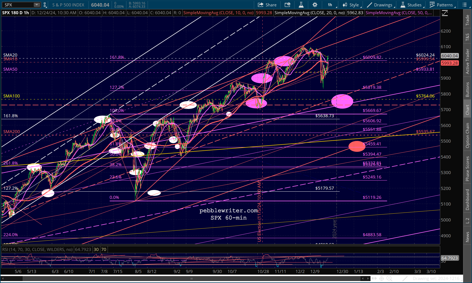Expand the SPX symbol selector dropdown
The width and height of the screenshot is (472, 283).
click(37, 5)
